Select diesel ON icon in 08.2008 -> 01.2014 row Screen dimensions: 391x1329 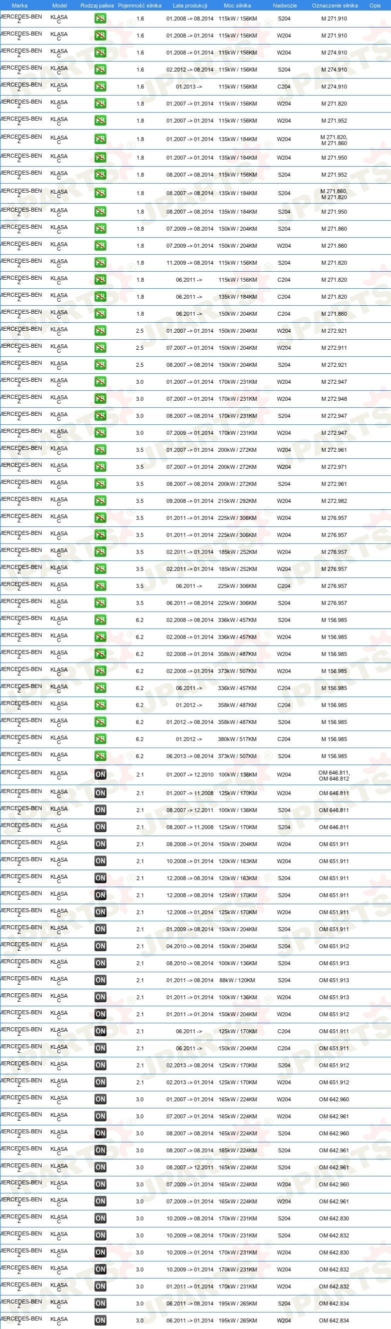coord(100,844)
